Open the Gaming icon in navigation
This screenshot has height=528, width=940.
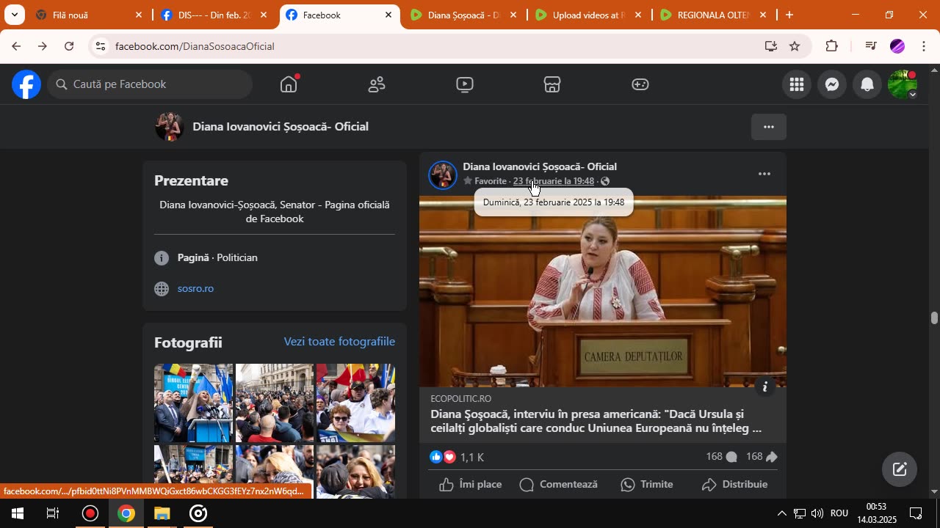(x=640, y=84)
